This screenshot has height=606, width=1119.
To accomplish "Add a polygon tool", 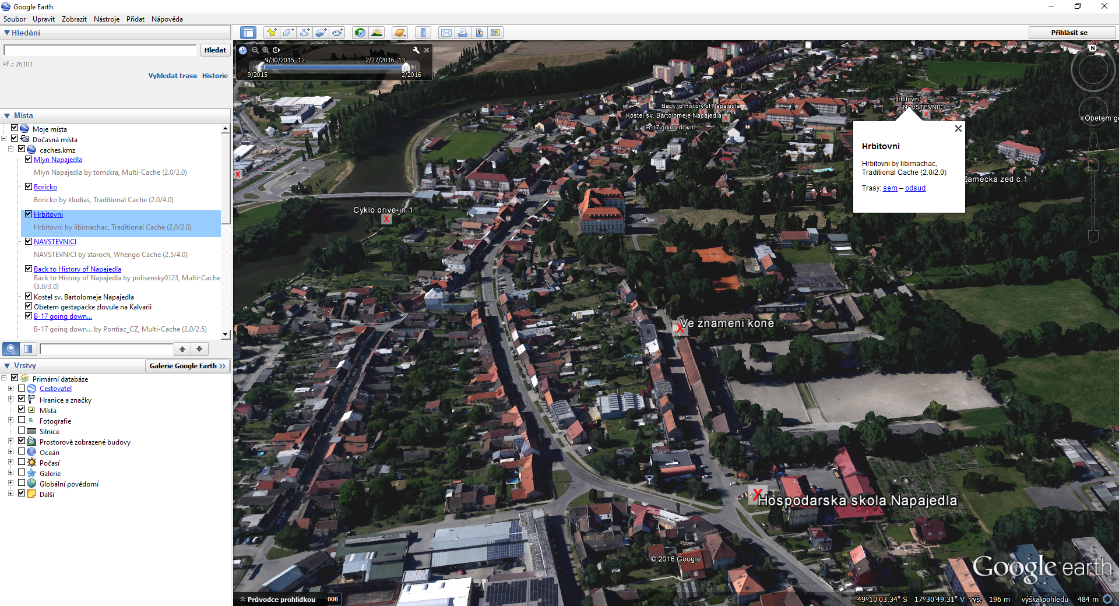I will [x=288, y=33].
